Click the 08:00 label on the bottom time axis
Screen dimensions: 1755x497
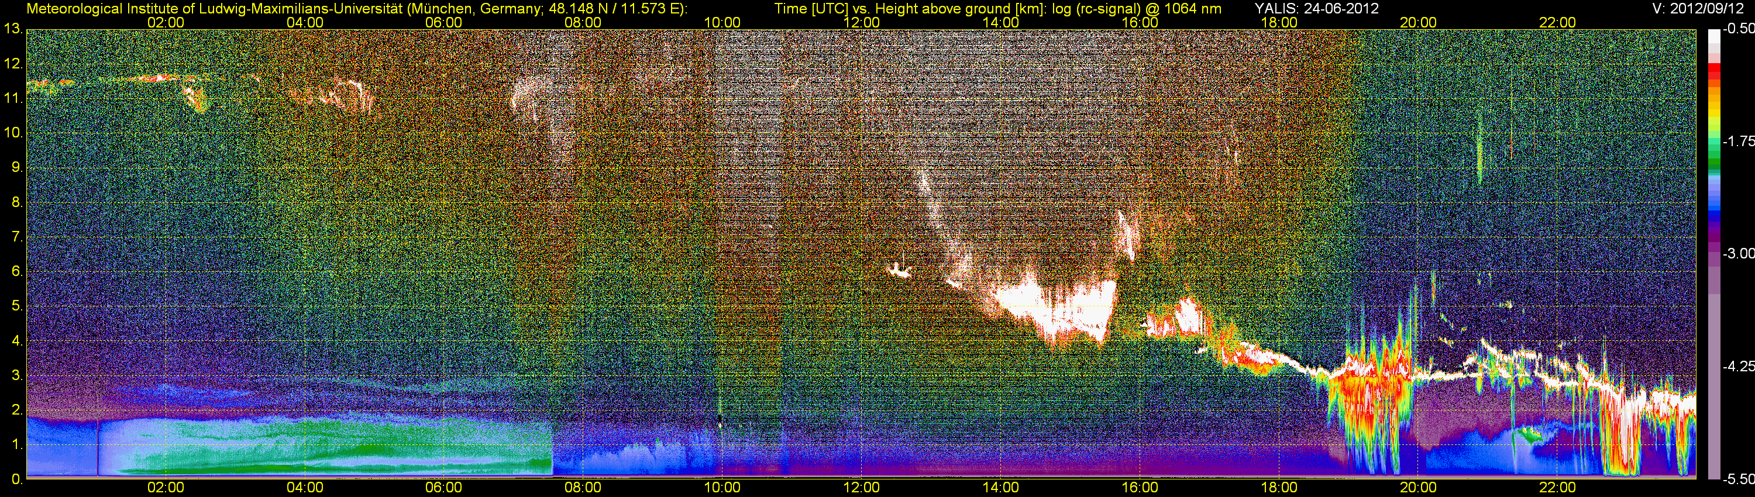pos(583,488)
